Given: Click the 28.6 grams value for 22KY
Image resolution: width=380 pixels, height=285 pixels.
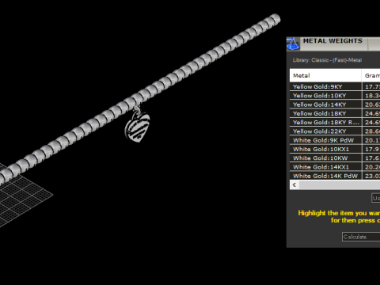Looking at the screenshot, I should click(x=372, y=131).
